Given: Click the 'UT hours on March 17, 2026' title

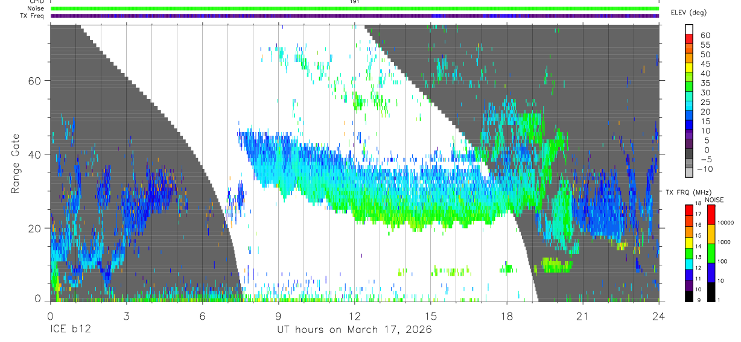Looking at the screenshot, I should tap(354, 330).
